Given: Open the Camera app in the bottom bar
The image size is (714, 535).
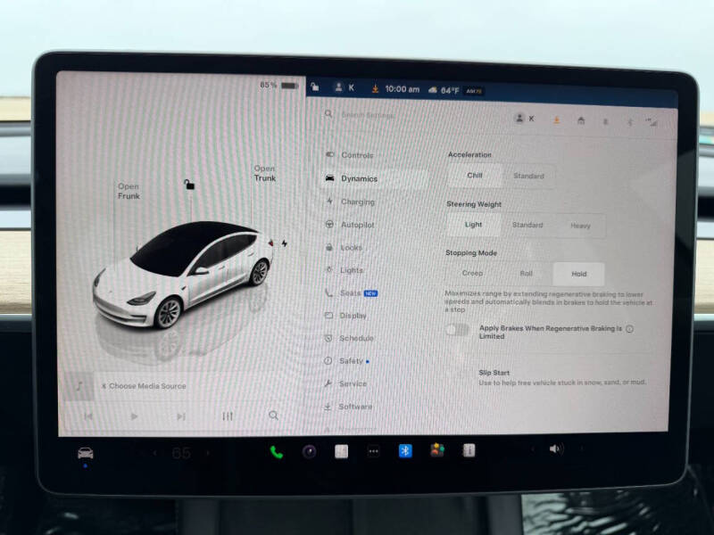Looking at the screenshot, I should (x=309, y=452).
